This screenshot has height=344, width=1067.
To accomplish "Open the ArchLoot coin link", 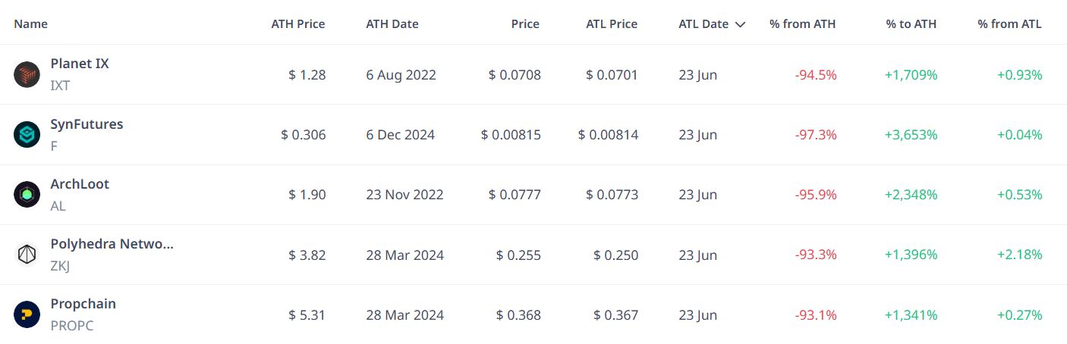I will pyautogui.click(x=80, y=184).
